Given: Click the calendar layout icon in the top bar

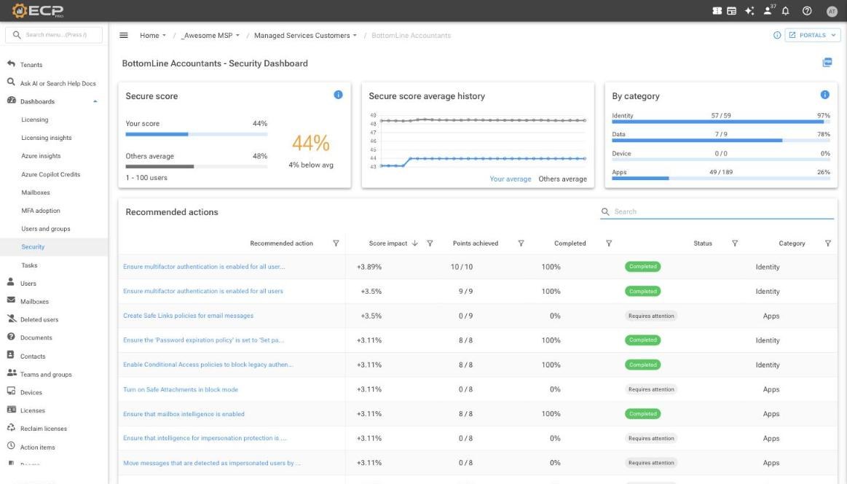Looking at the screenshot, I should 731,11.
